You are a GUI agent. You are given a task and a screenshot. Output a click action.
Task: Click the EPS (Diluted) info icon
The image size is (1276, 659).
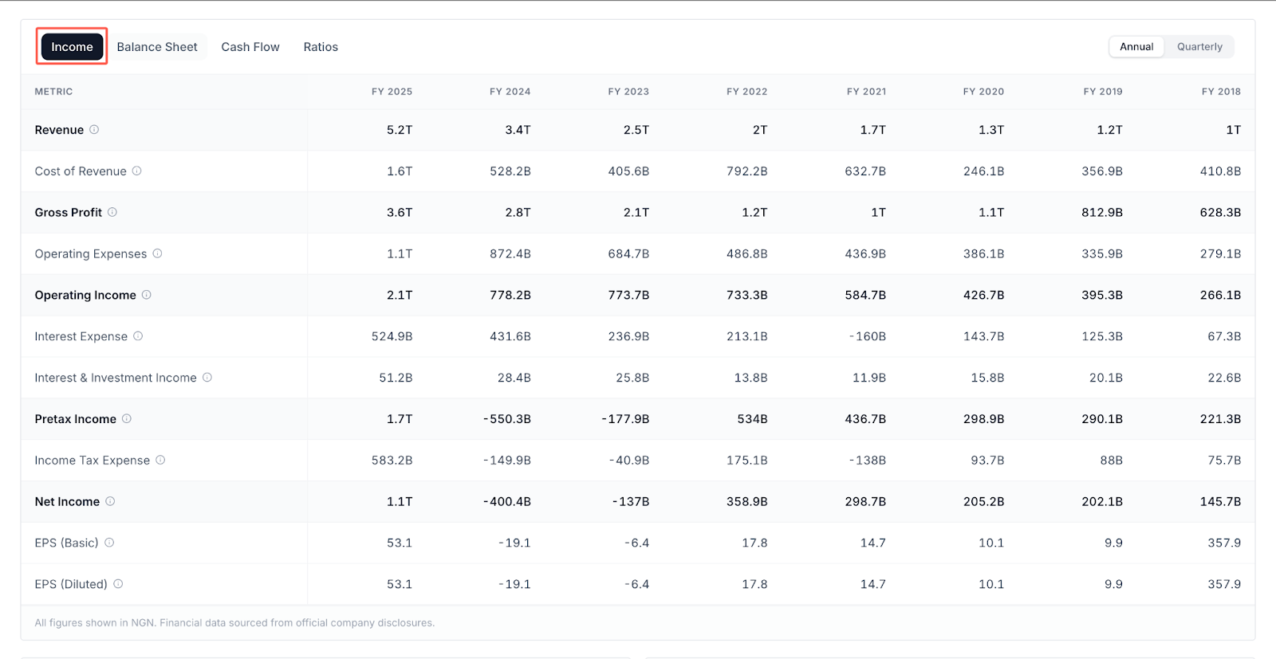click(x=120, y=584)
